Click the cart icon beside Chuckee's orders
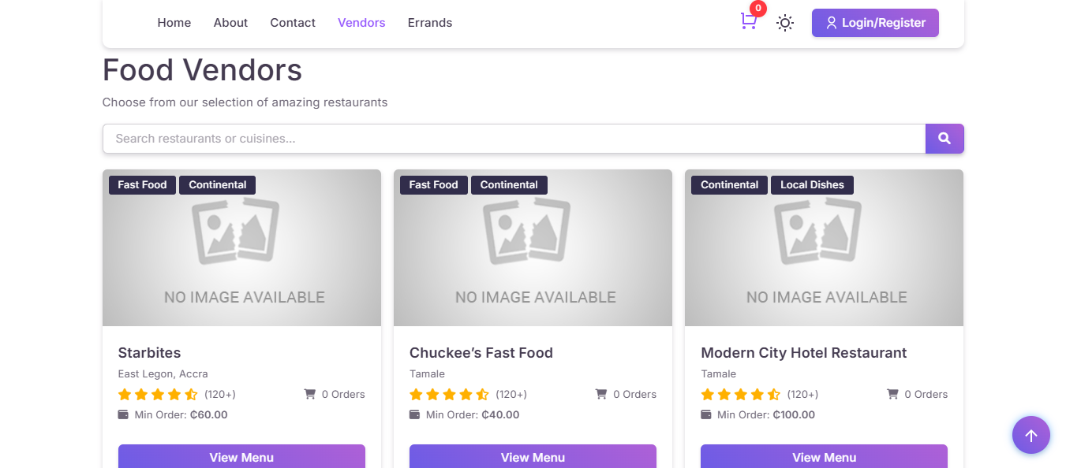 [x=601, y=394]
